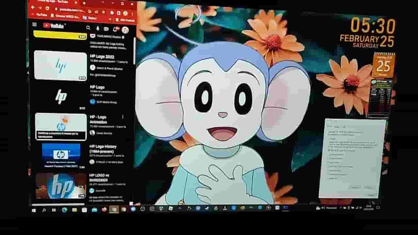The image size is (418, 235).
Task: Click the YouTube logo in the header
Action: 54,25
